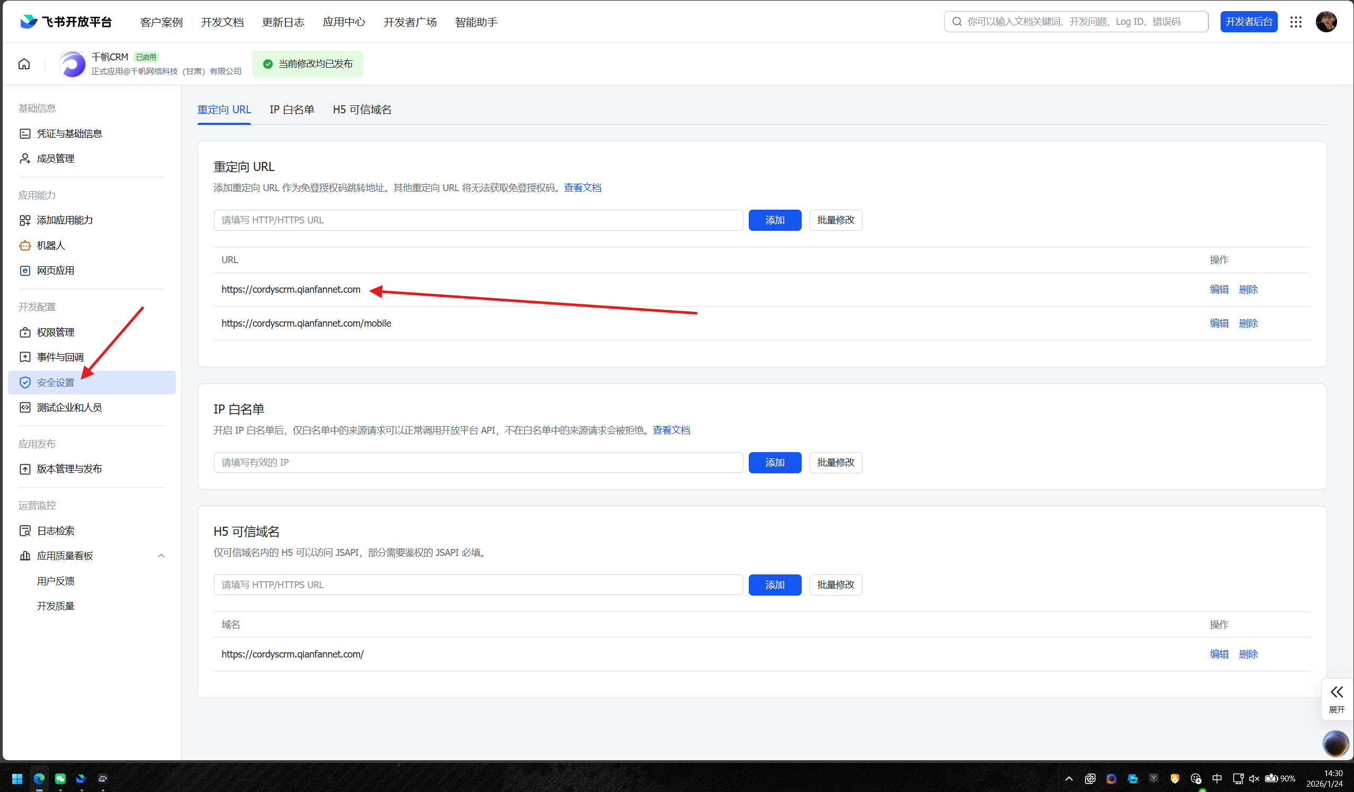Viewport: 1354px width, 792px height.
Task: Open the apps grid icon
Action: (1295, 22)
